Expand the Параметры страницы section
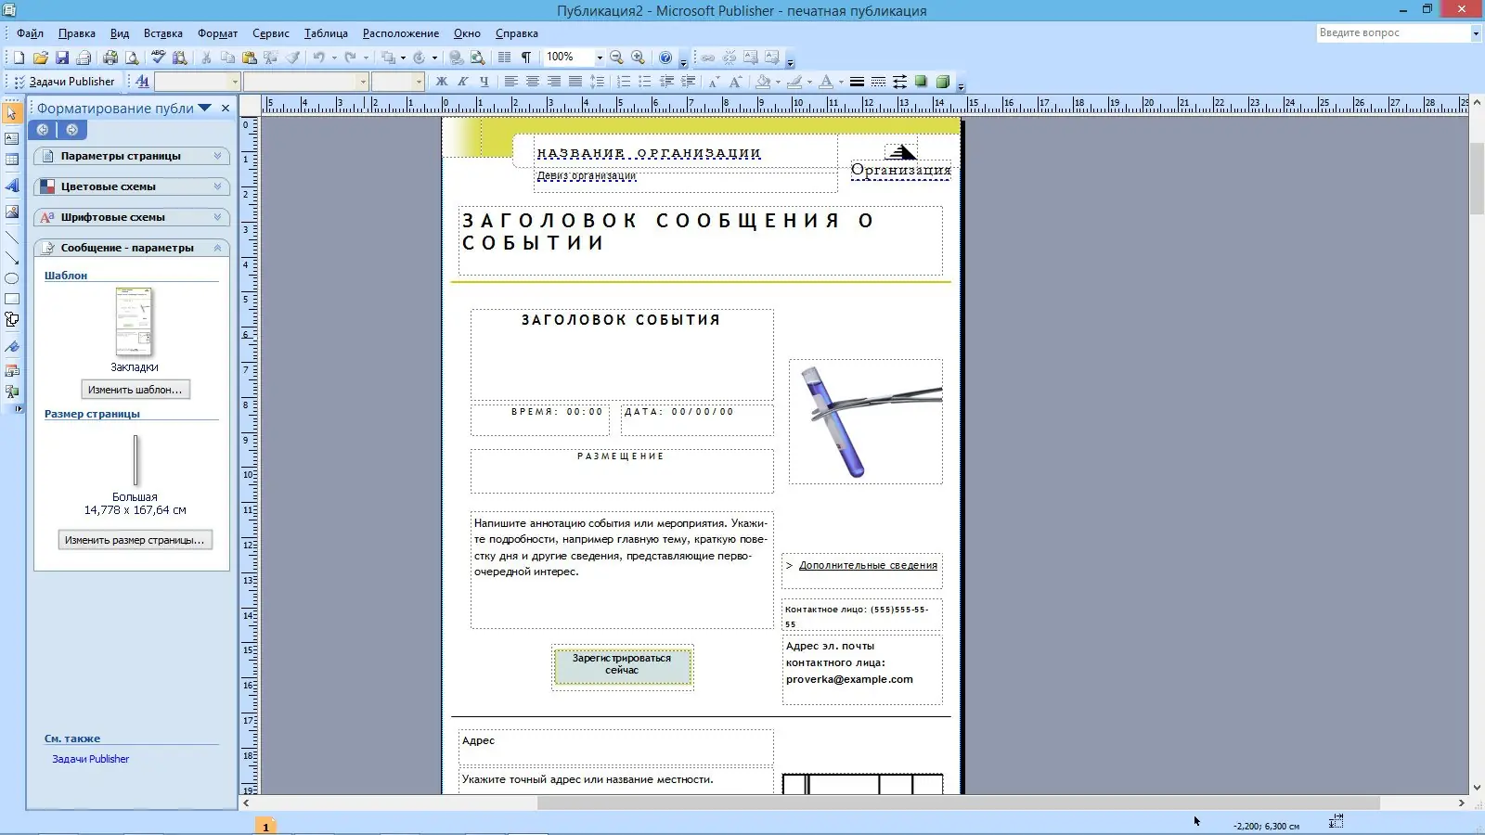 coord(132,156)
